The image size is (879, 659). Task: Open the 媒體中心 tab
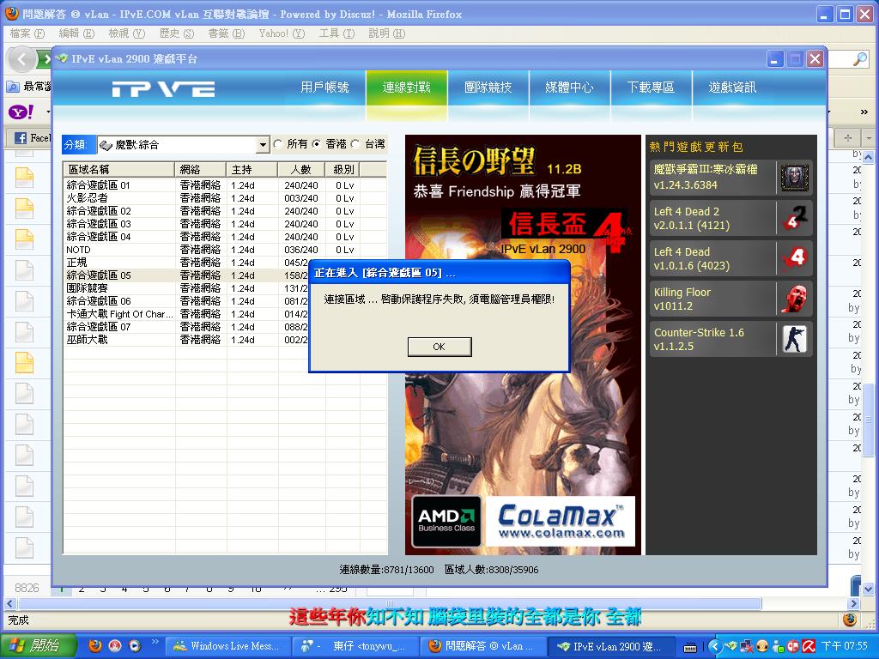570,88
